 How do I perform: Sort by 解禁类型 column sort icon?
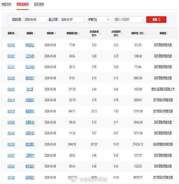168,33
